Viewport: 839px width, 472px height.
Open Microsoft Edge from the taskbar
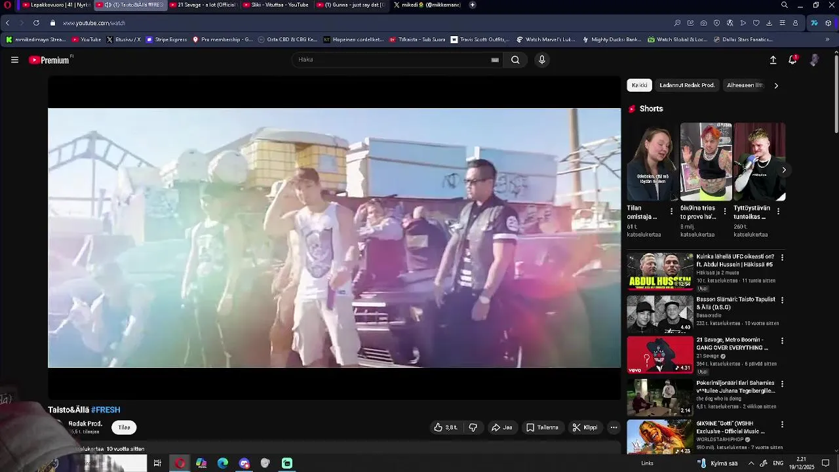pyautogui.click(x=223, y=463)
